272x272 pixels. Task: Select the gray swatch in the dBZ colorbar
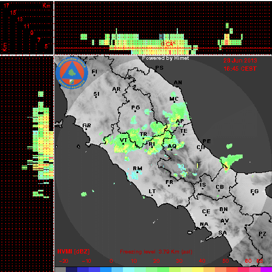pyautogui.click(x=60, y=269)
